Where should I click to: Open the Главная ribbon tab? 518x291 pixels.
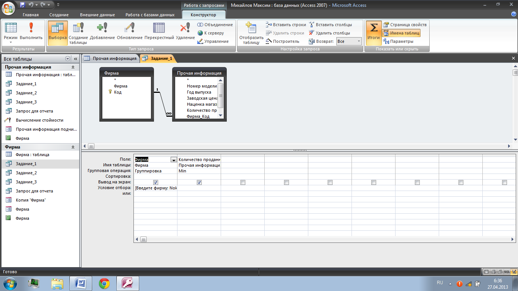pyautogui.click(x=31, y=15)
